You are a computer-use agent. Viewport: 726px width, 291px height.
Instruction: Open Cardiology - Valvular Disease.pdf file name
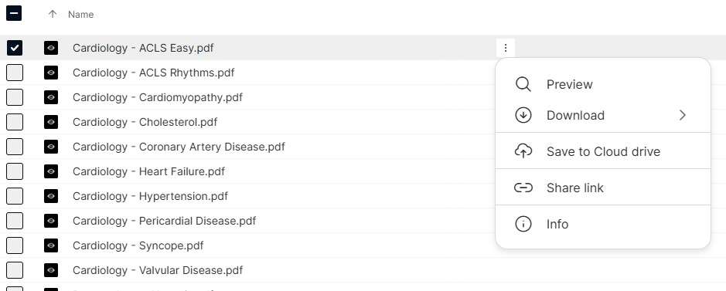[x=158, y=270]
